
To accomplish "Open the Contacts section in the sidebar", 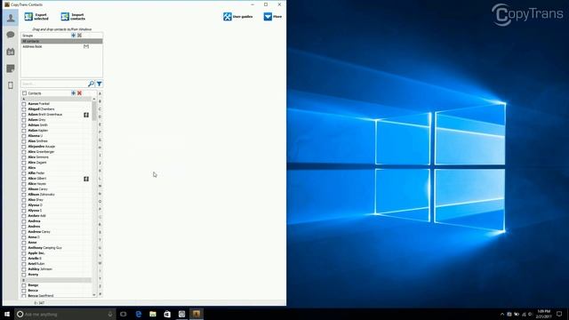I will pos(11,18).
